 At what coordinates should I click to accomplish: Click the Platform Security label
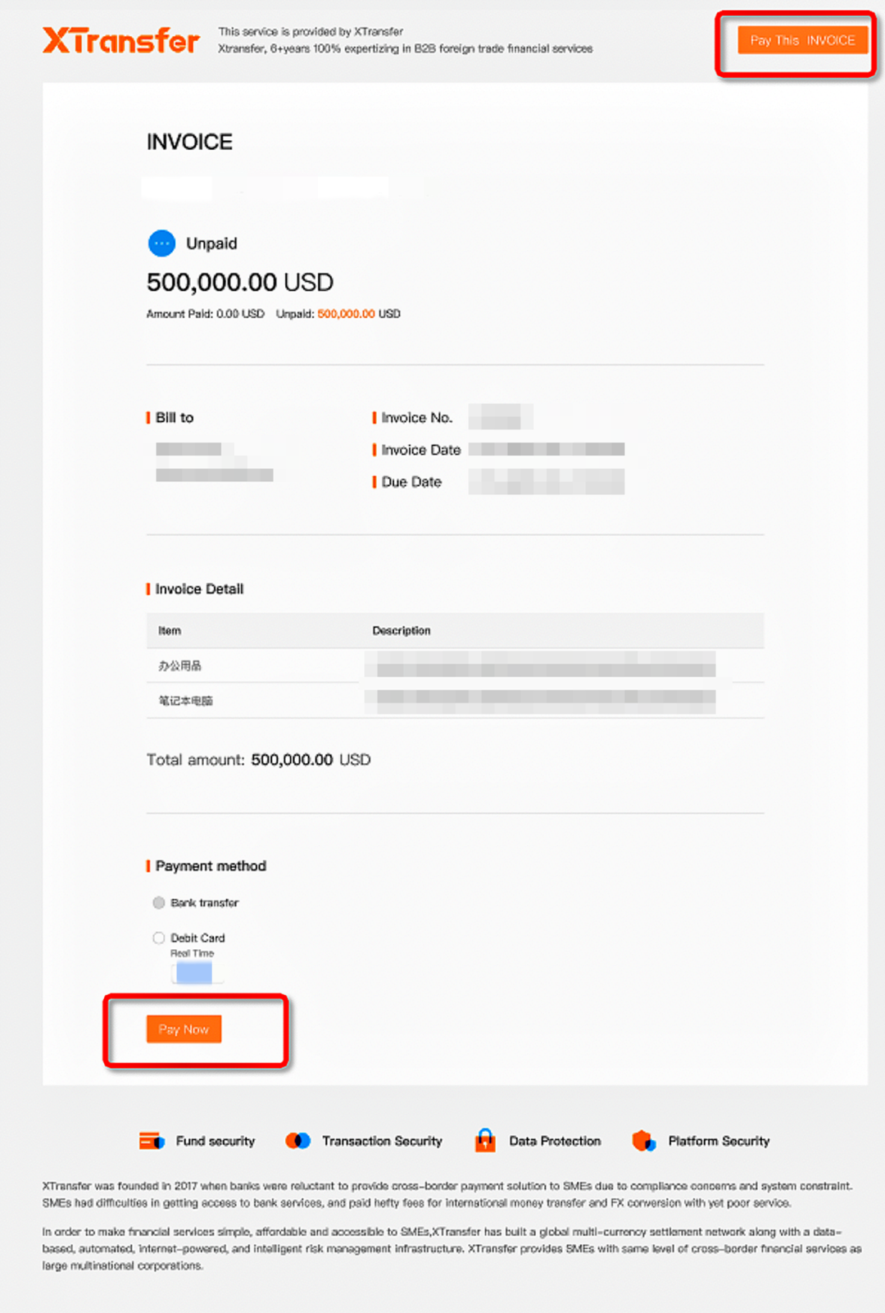click(x=719, y=1141)
